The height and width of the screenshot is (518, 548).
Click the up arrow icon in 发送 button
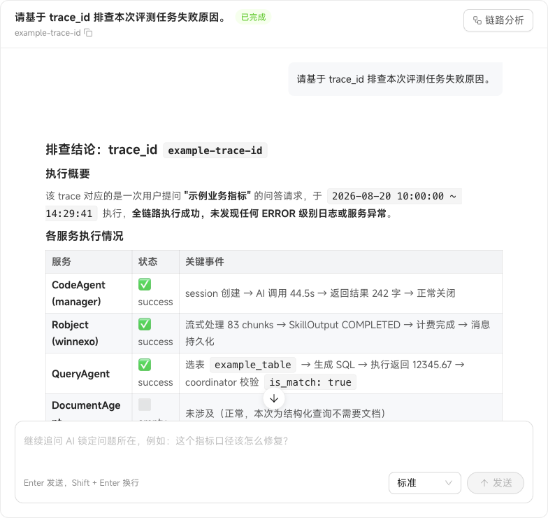pyautogui.click(x=484, y=483)
